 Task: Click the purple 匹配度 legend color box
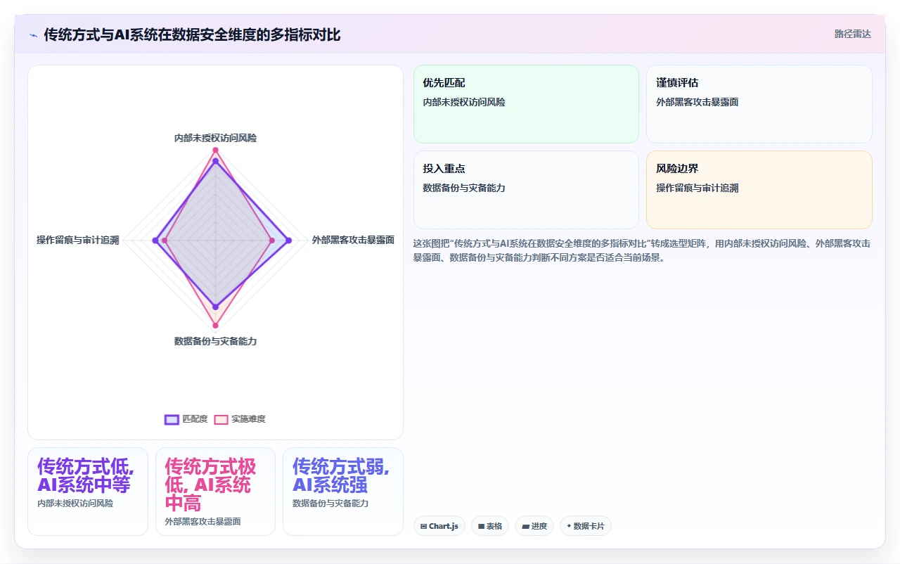[x=172, y=419]
